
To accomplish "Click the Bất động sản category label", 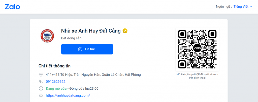I will point(71,38).
